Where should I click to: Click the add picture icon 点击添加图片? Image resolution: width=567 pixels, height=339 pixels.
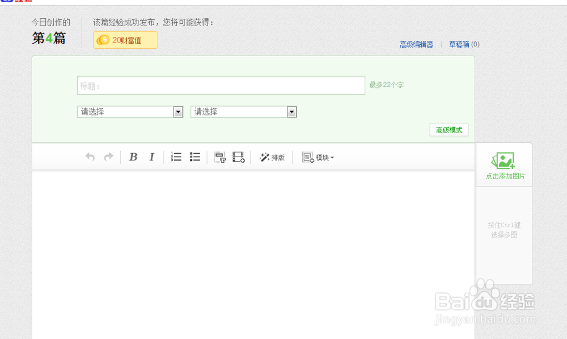[x=505, y=166]
